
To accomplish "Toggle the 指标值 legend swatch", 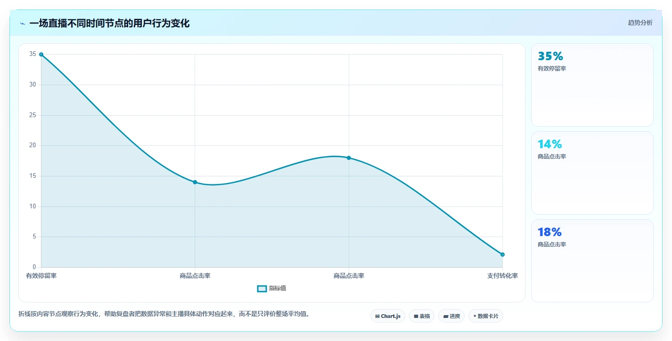I will coord(262,288).
